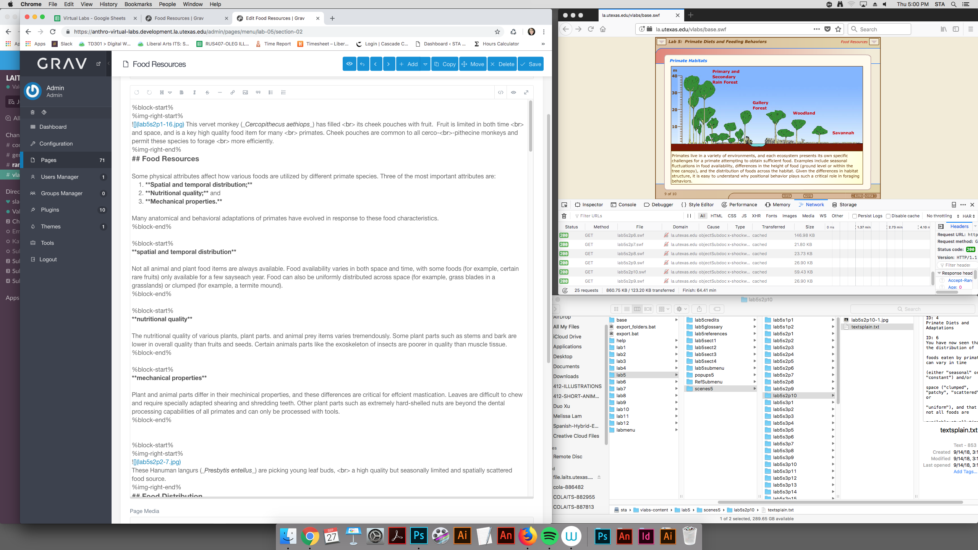
Task: Insert an ordered numbered list
Action: 283,92
